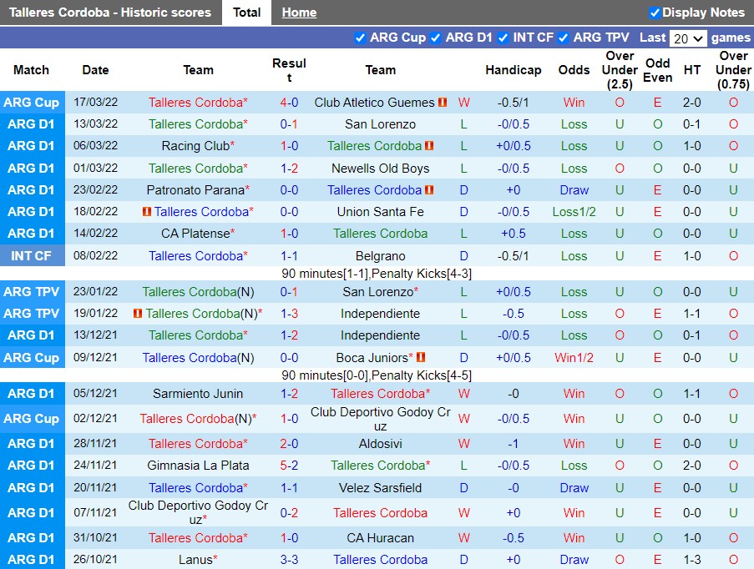Uncheck the ARG Cup filter checkbox
Image resolution: width=754 pixels, height=569 pixels.
[360, 38]
